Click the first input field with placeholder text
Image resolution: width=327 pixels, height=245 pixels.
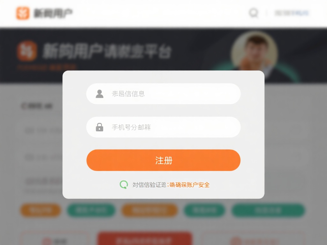click(163, 93)
